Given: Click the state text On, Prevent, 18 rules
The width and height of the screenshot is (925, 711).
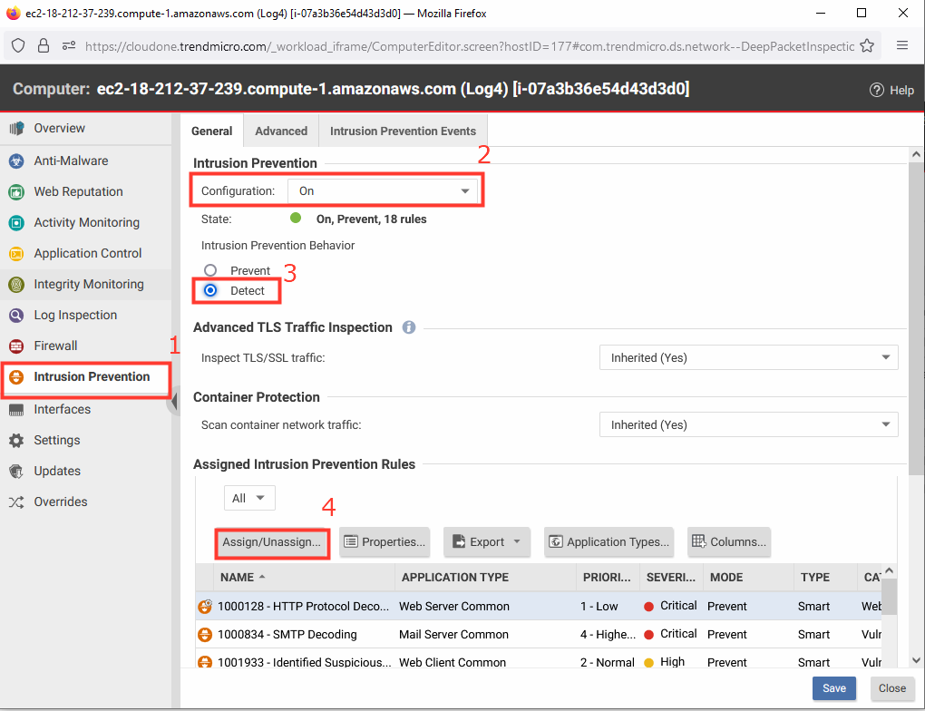Looking at the screenshot, I should point(371,219).
